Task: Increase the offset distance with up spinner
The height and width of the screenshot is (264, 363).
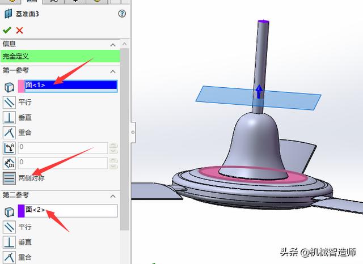Action: (x=113, y=160)
